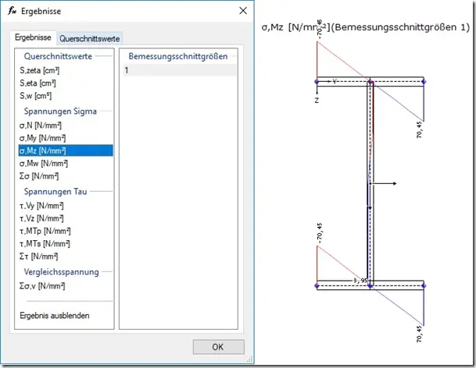Click the fx icon in title bar
Screen dimensions: 476x368
click(x=13, y=11)
